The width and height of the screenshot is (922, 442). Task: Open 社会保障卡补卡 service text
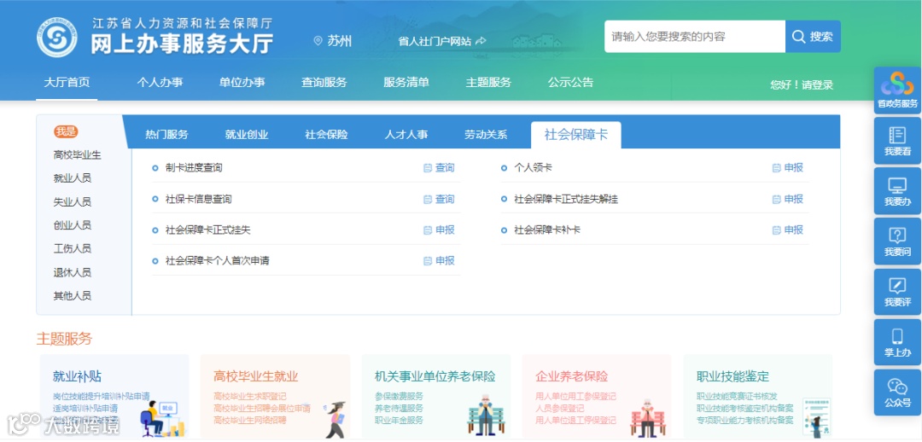point(547,230)
